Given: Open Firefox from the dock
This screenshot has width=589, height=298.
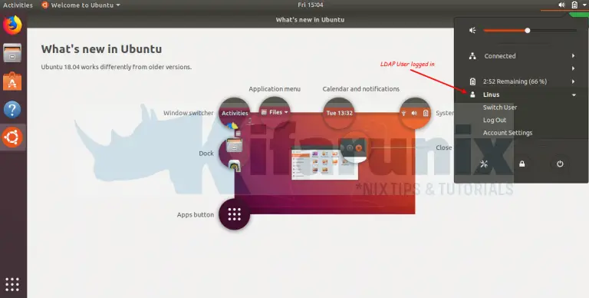Looking at the screenshot, I should [x=12, y=25].
